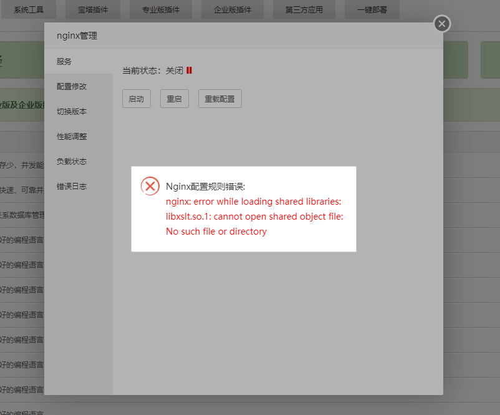Click the nginx管理 dialog title
Image resolution: width=500 pixels, height=415 pixels.
tap(77, 36)
